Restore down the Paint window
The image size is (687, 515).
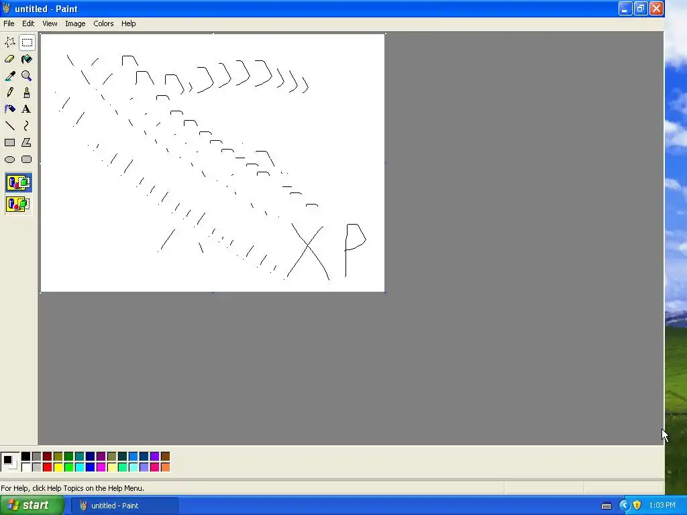641,8
